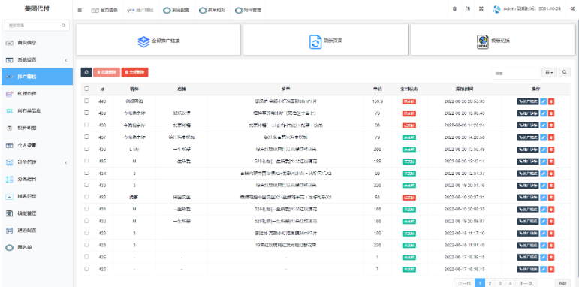Focus the table search input field
The image size is (579, 287).
click(515, 73)
